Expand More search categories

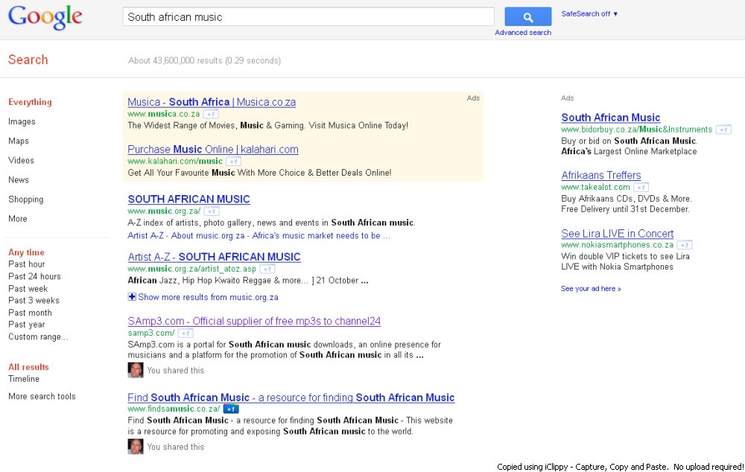[x=18, y=219]
